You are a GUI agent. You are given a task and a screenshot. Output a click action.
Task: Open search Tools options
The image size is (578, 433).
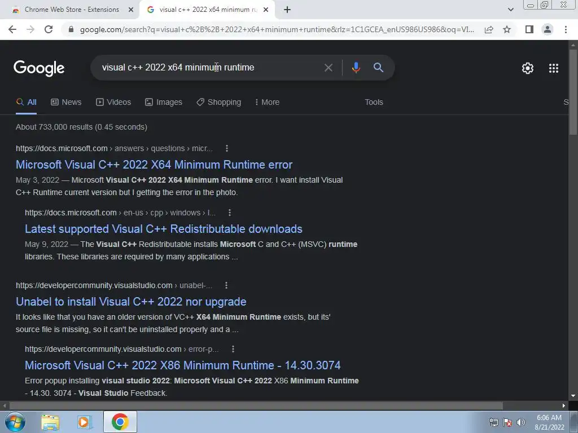(x=374, y=103)
